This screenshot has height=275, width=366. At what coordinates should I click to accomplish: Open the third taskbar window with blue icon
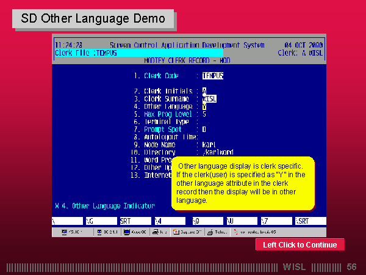click(135, 232)
